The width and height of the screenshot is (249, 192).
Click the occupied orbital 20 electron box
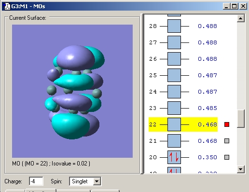click(x=174, y=157)
